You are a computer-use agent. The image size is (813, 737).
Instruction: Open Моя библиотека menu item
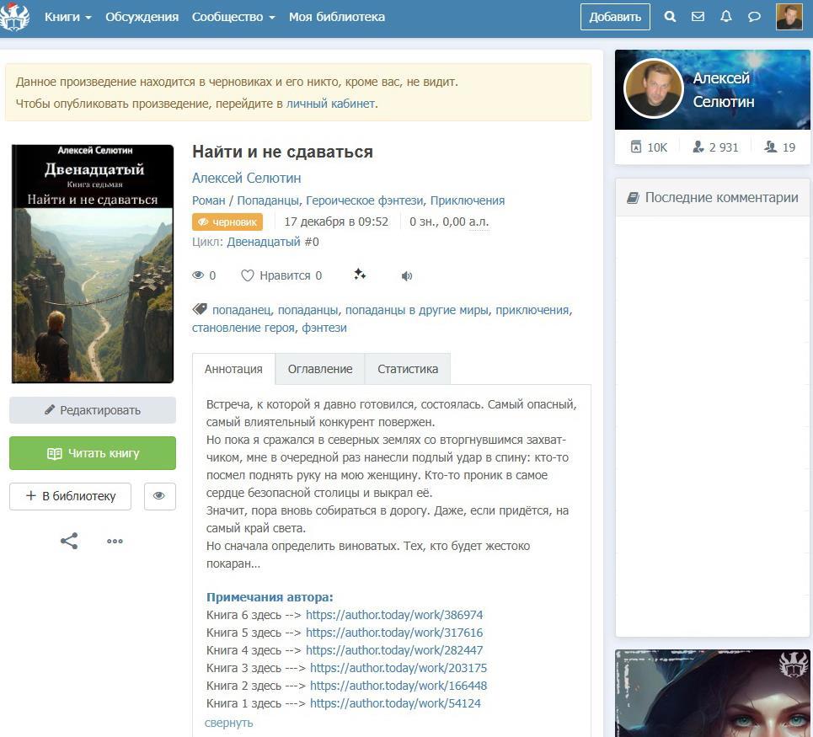tap(337, 17)
